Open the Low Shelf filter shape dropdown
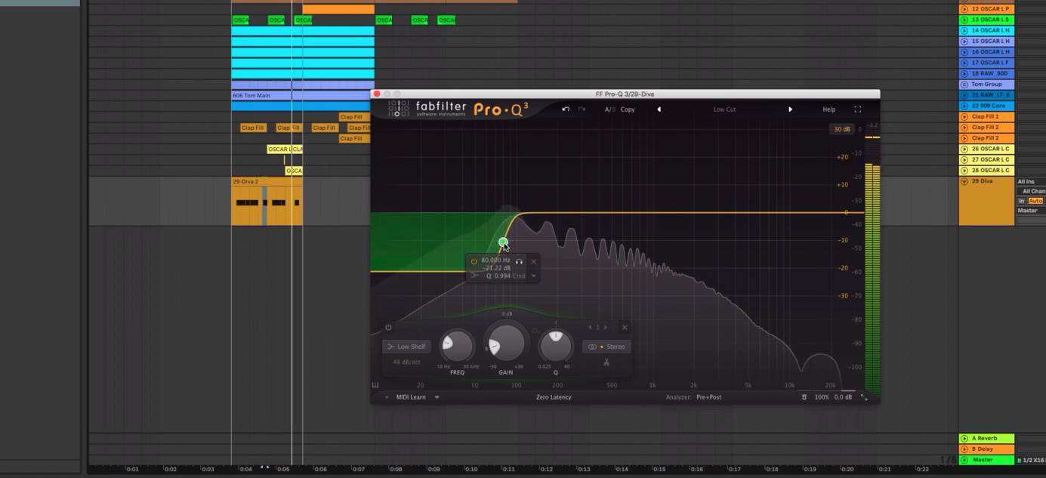 tap(406, 347)
